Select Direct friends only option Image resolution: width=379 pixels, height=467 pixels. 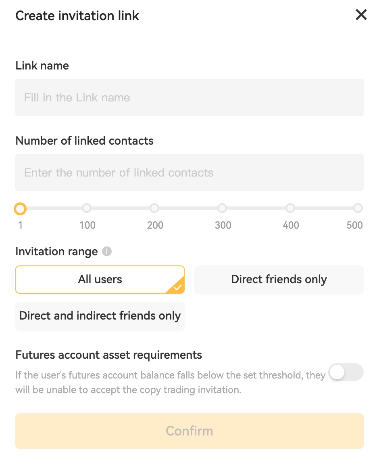pyautogui.click(x=279, y=279)
